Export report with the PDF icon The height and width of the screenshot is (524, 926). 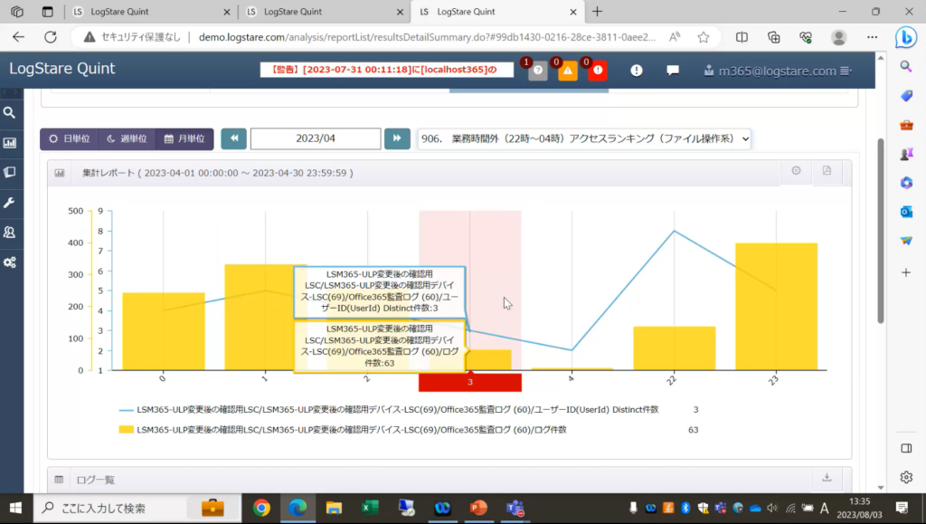tap(827, 171)
